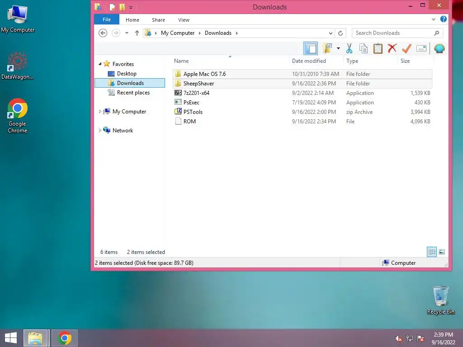463x347 pixels.
Task: Select the PSTools zip archive
Action: pos(302,112)
